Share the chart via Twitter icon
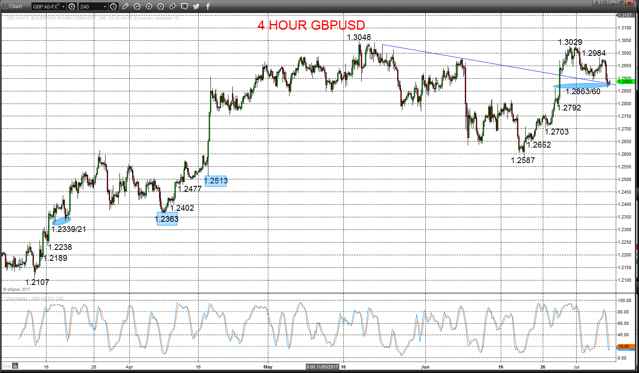The height and width of the screenshot is (373, 639). pos(196,7)
